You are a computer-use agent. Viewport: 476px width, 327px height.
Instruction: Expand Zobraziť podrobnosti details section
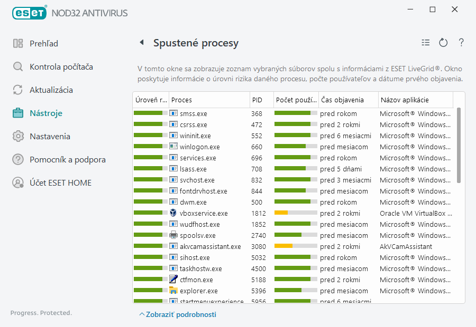pyautogui.click(x=178, y=314)
